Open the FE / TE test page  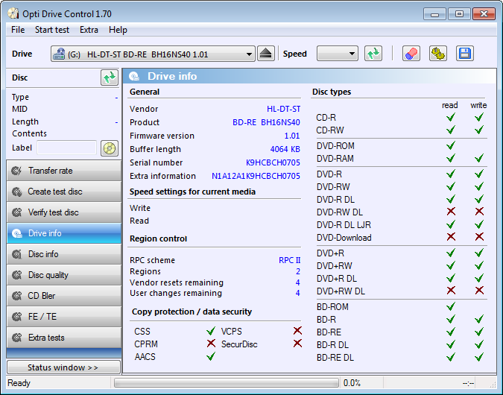(x=64, y=317)
